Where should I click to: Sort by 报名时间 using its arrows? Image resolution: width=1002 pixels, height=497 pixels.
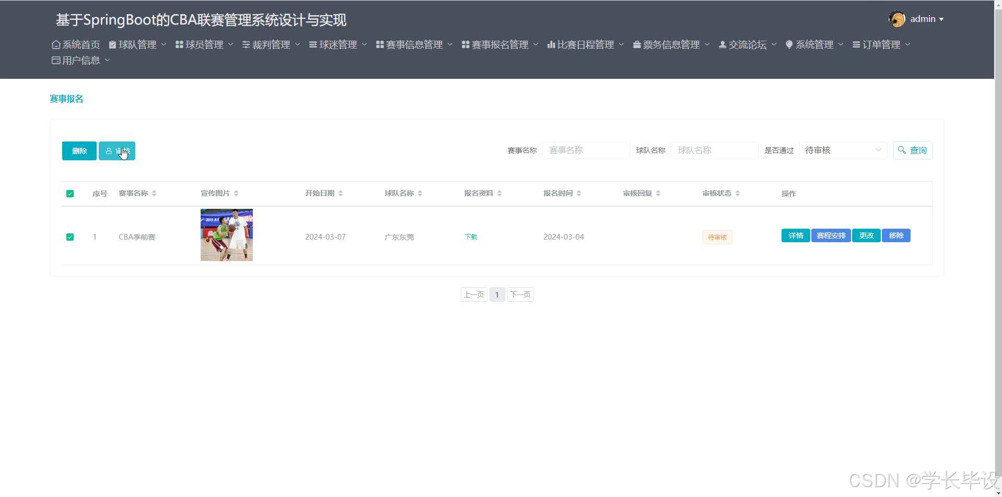pyautogui.click(x=579, y=194)
